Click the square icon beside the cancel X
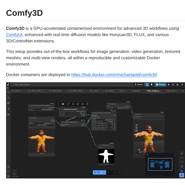Image resolution: width=185 pixels, height=185 pixels. (120, 172)
